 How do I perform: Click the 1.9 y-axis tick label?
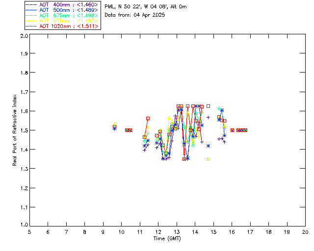coord(24,53)
